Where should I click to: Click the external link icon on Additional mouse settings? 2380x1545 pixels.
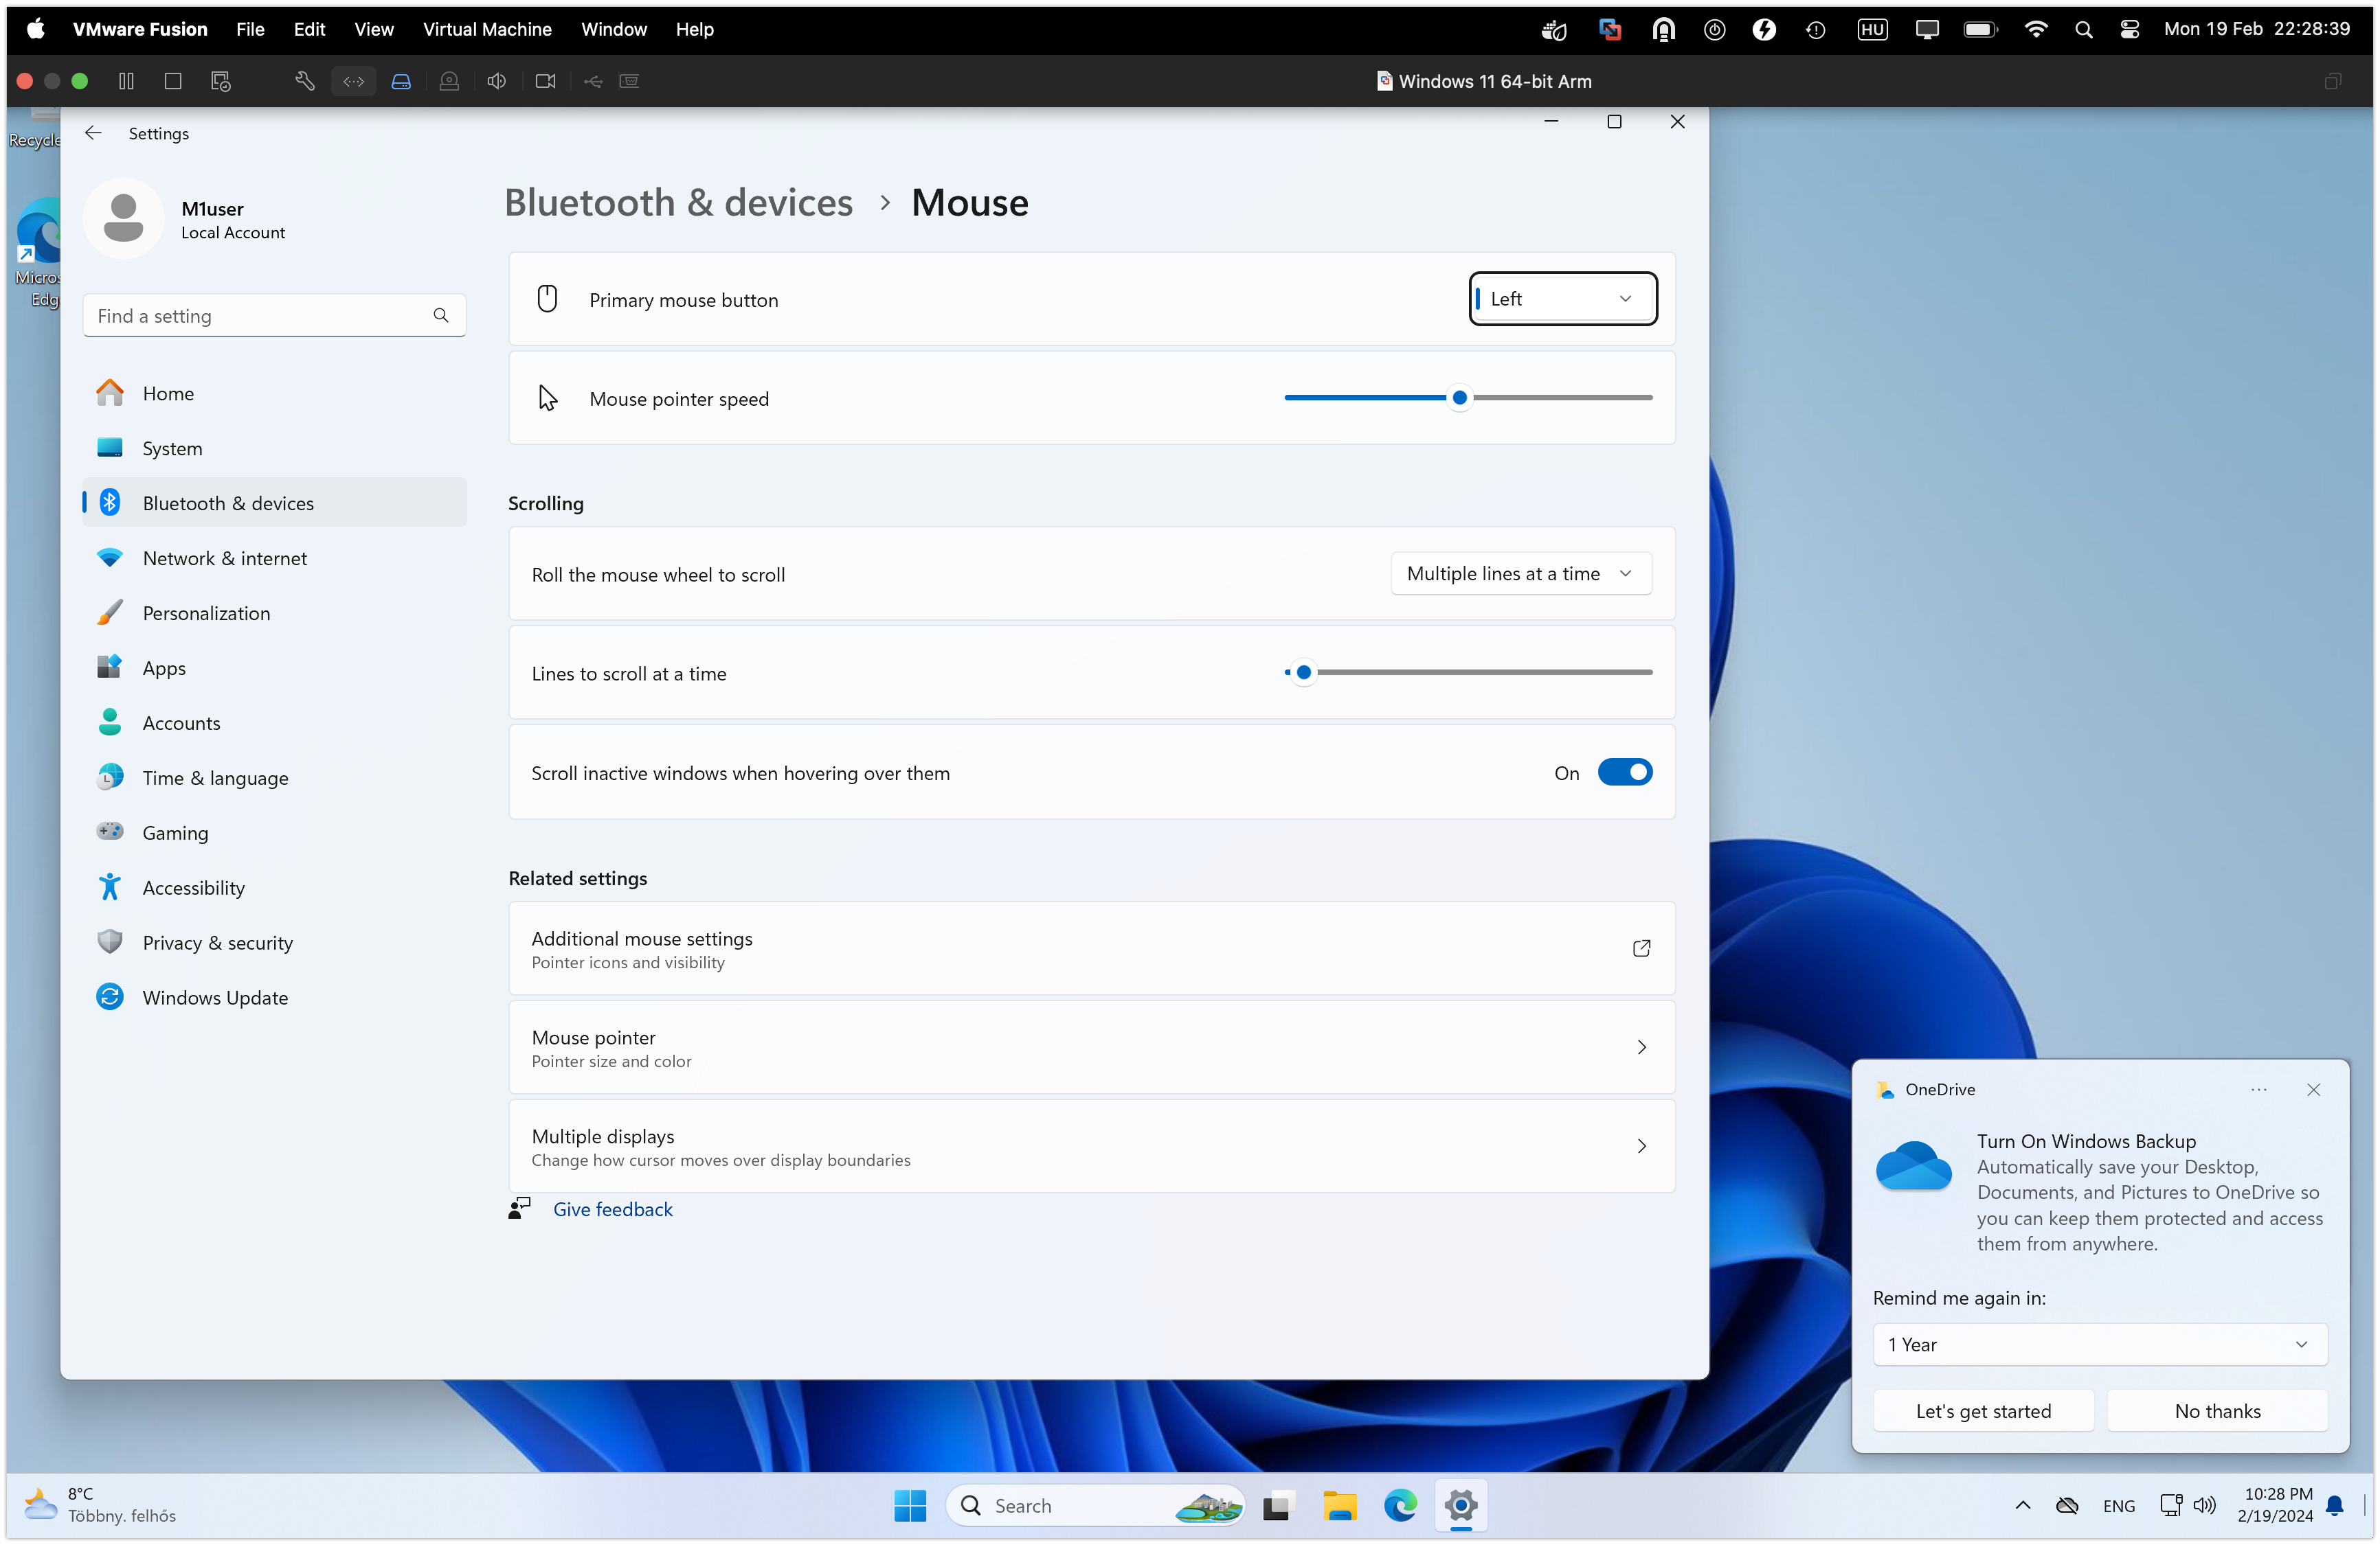click(x=1641, y=948)
